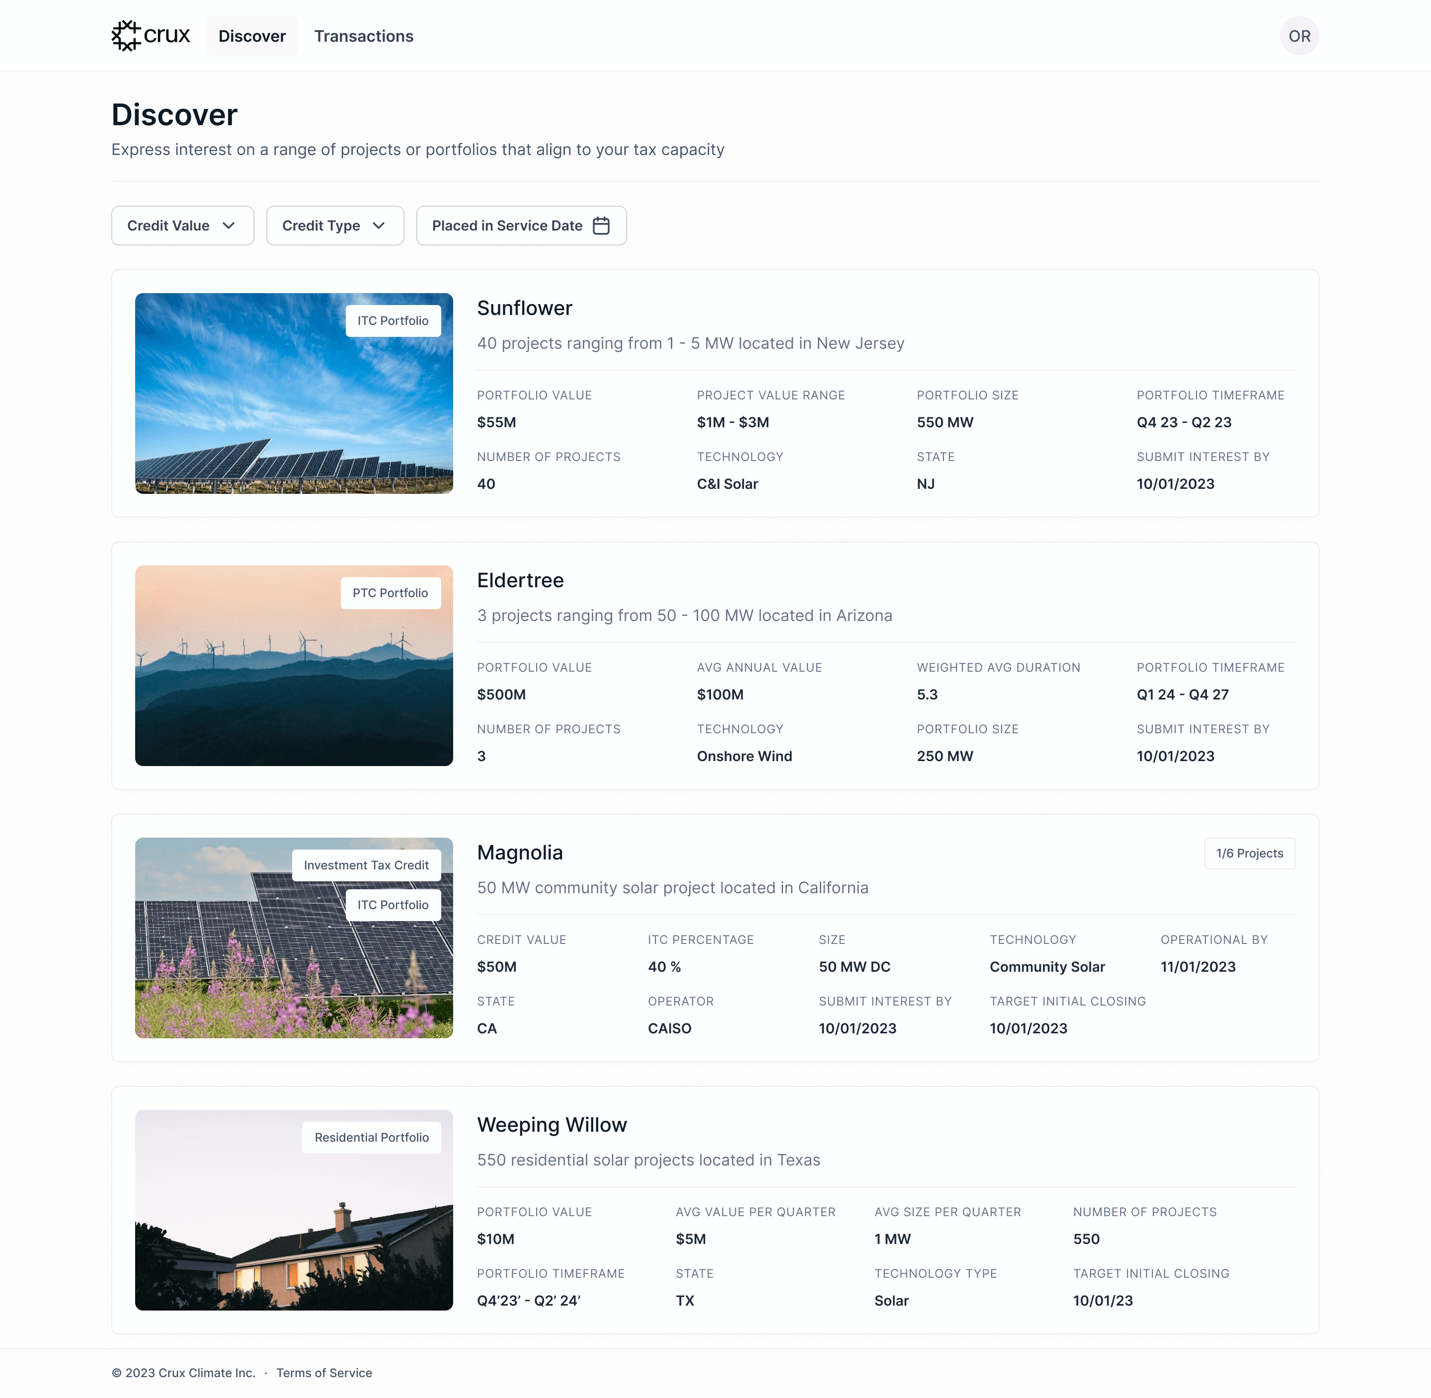Click the Residential Portfolio tag

tap(372, 1137)
